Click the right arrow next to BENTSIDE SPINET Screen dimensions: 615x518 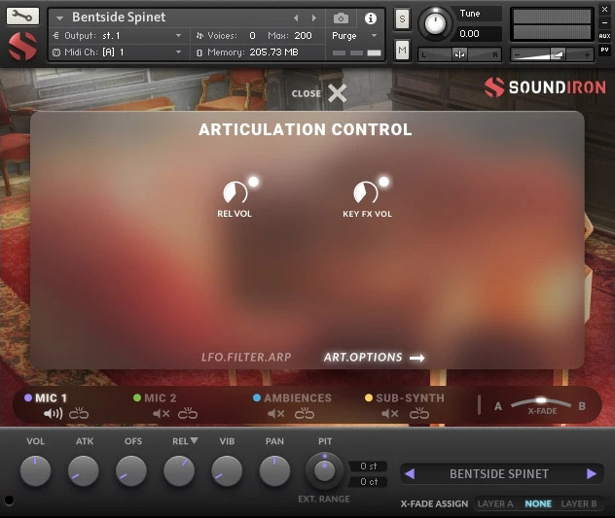(591, 474)
